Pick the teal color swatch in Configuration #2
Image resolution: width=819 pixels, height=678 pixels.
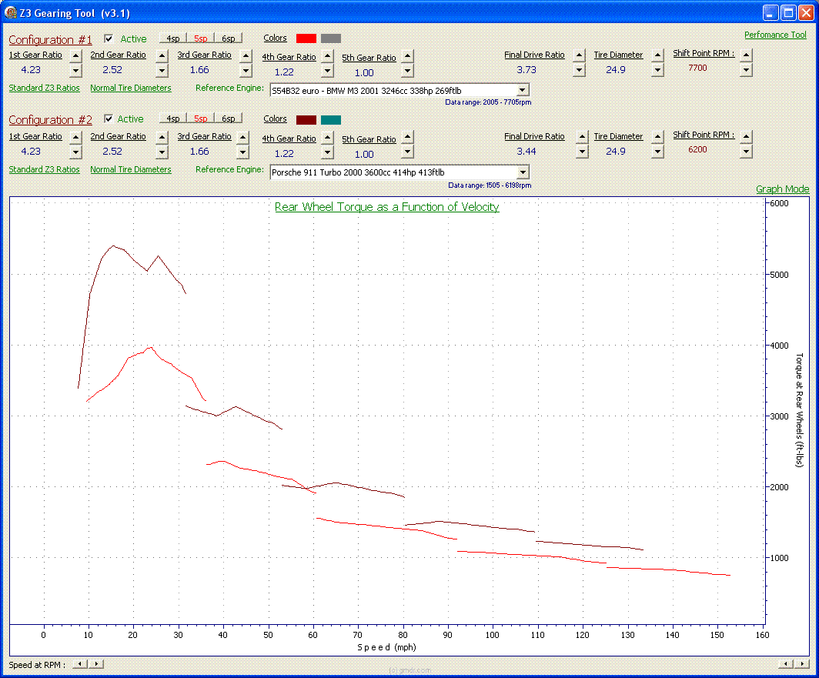click(x=331, y=119)
